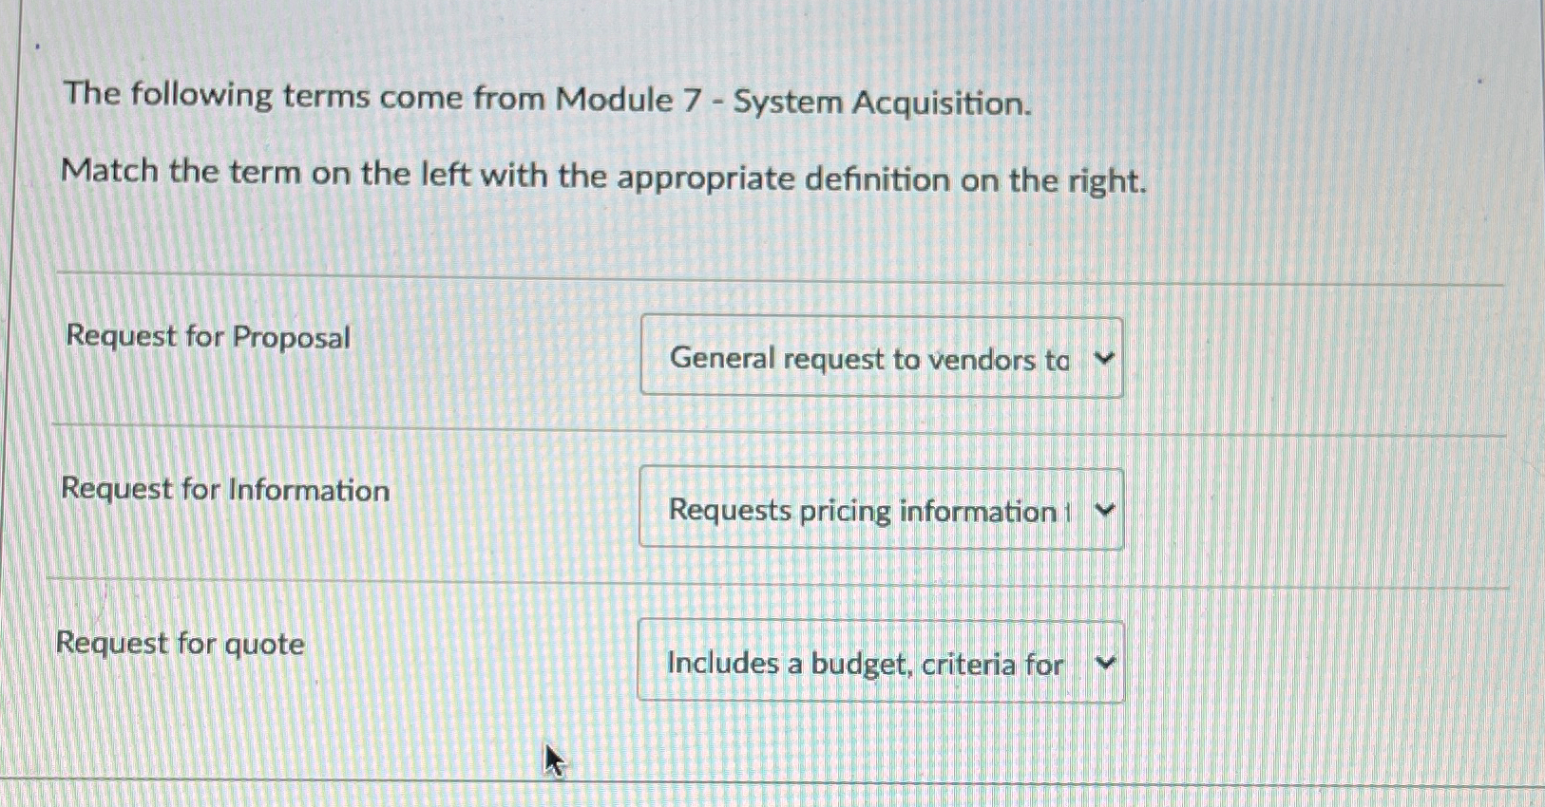Click the term 'Request for quote'
Viewport: 1545px width, 807px height.
tap(181, 644)
